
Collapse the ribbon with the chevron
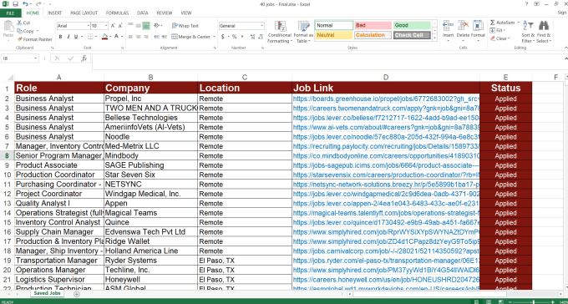tap(565, 48)
